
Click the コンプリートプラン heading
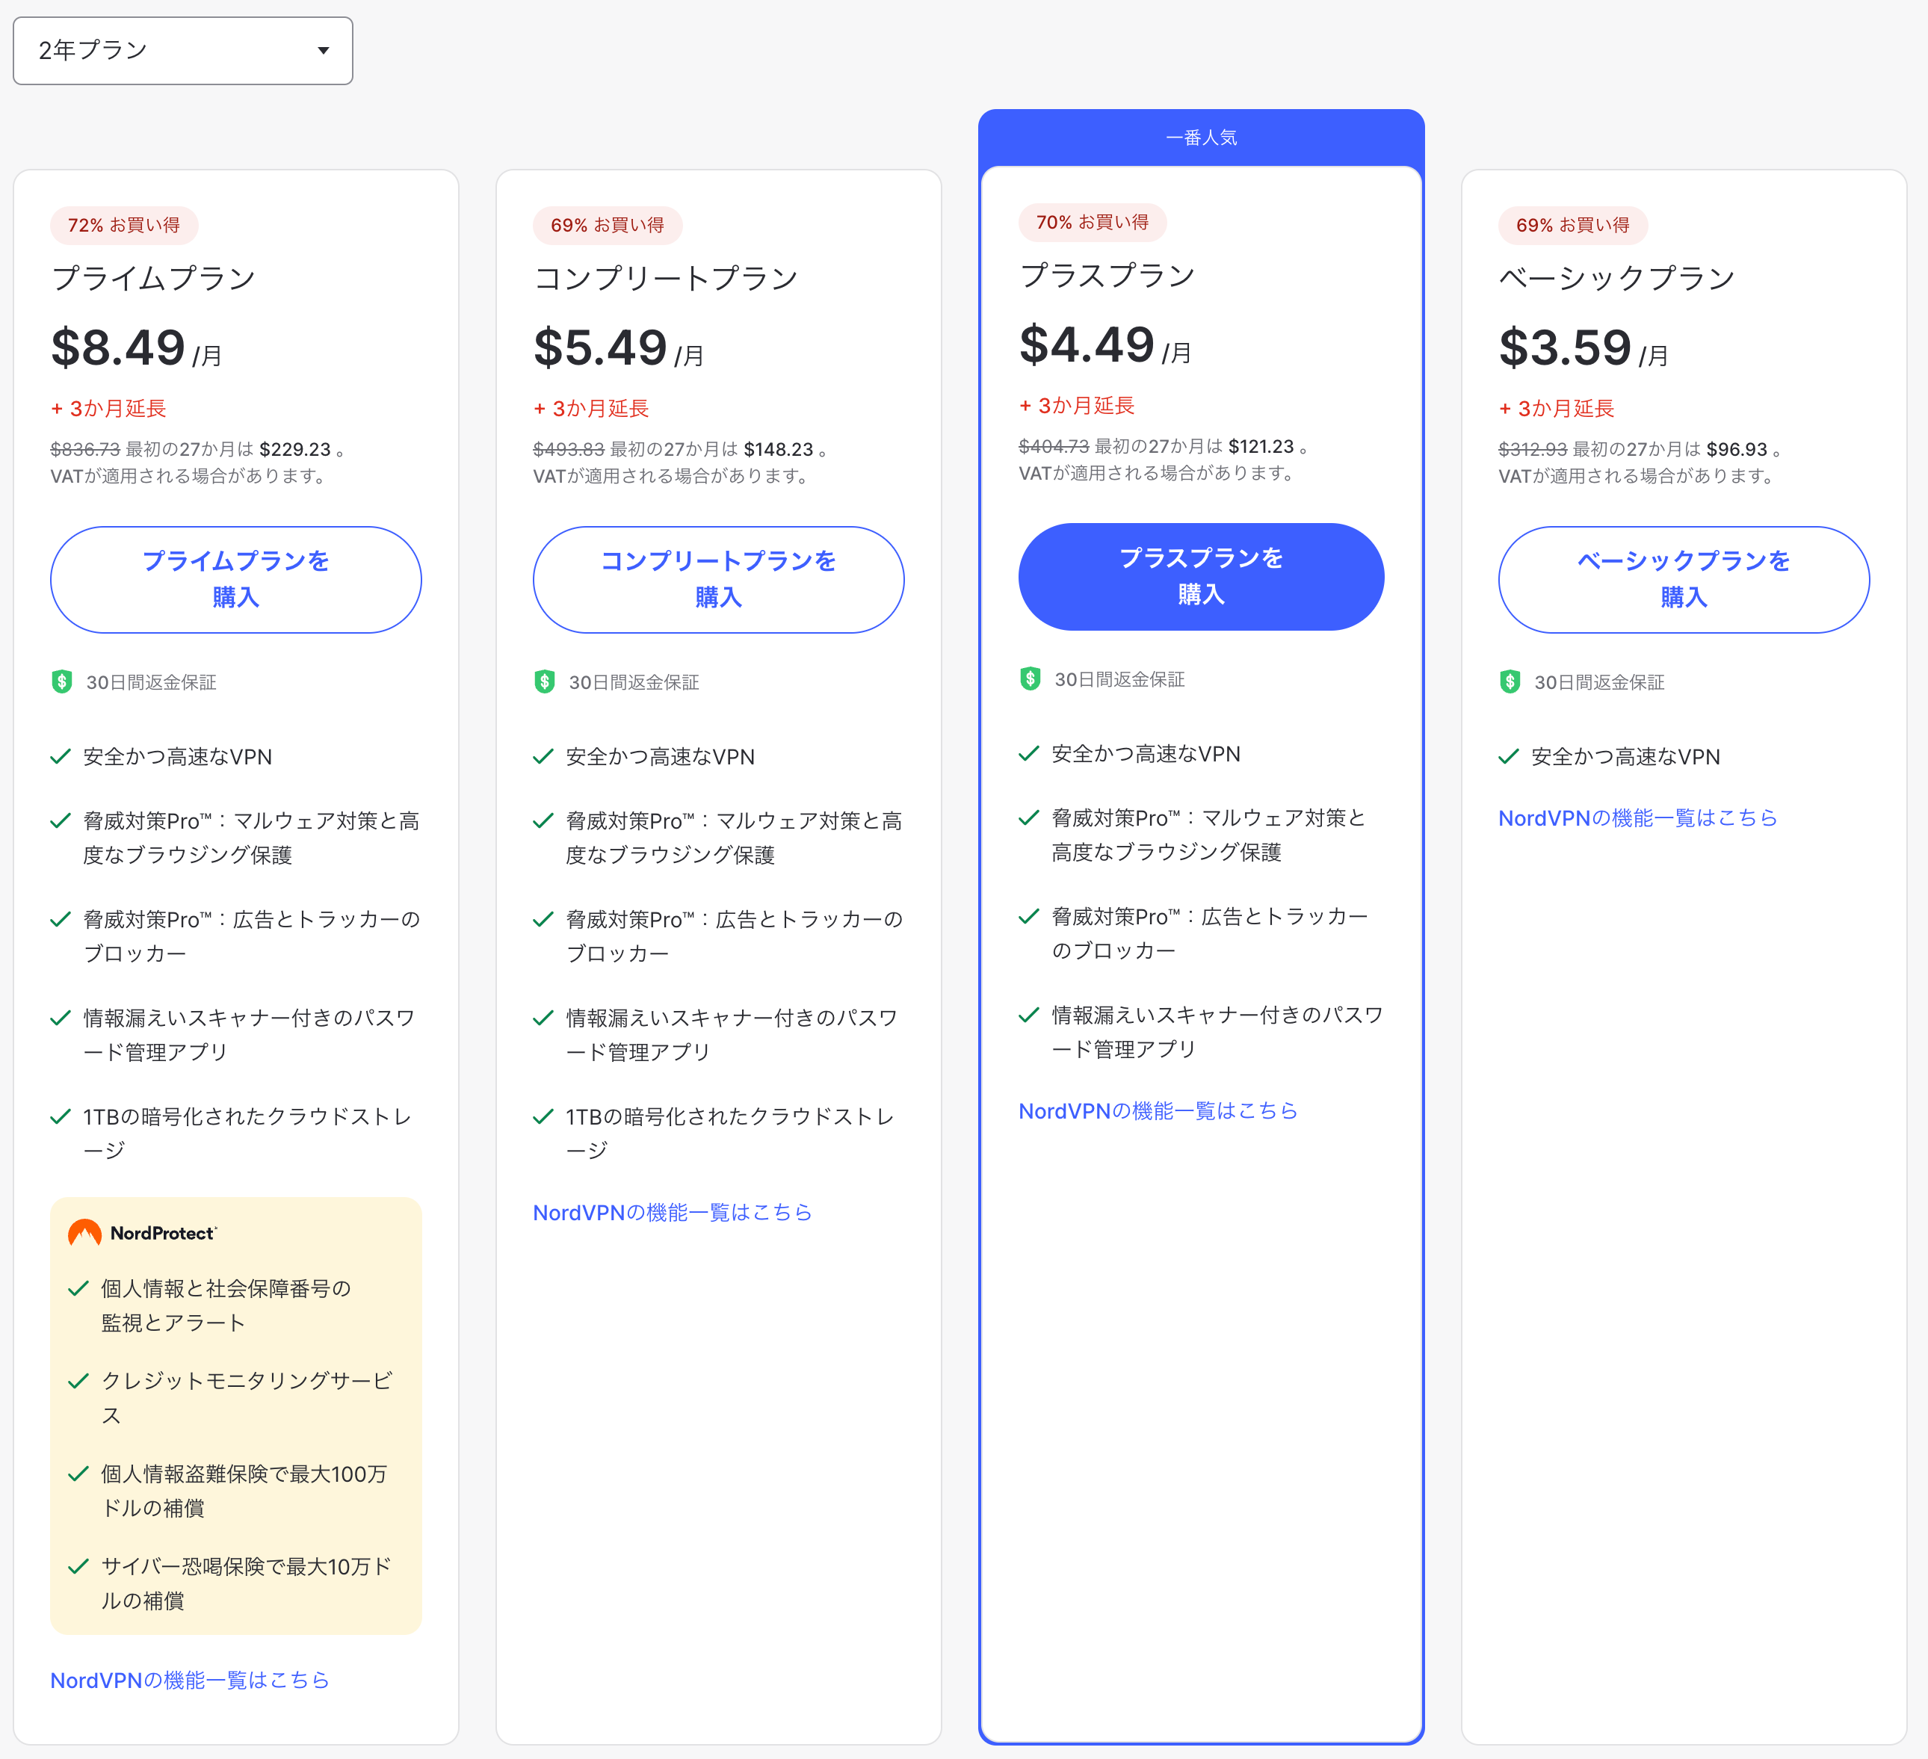point(666,277)
